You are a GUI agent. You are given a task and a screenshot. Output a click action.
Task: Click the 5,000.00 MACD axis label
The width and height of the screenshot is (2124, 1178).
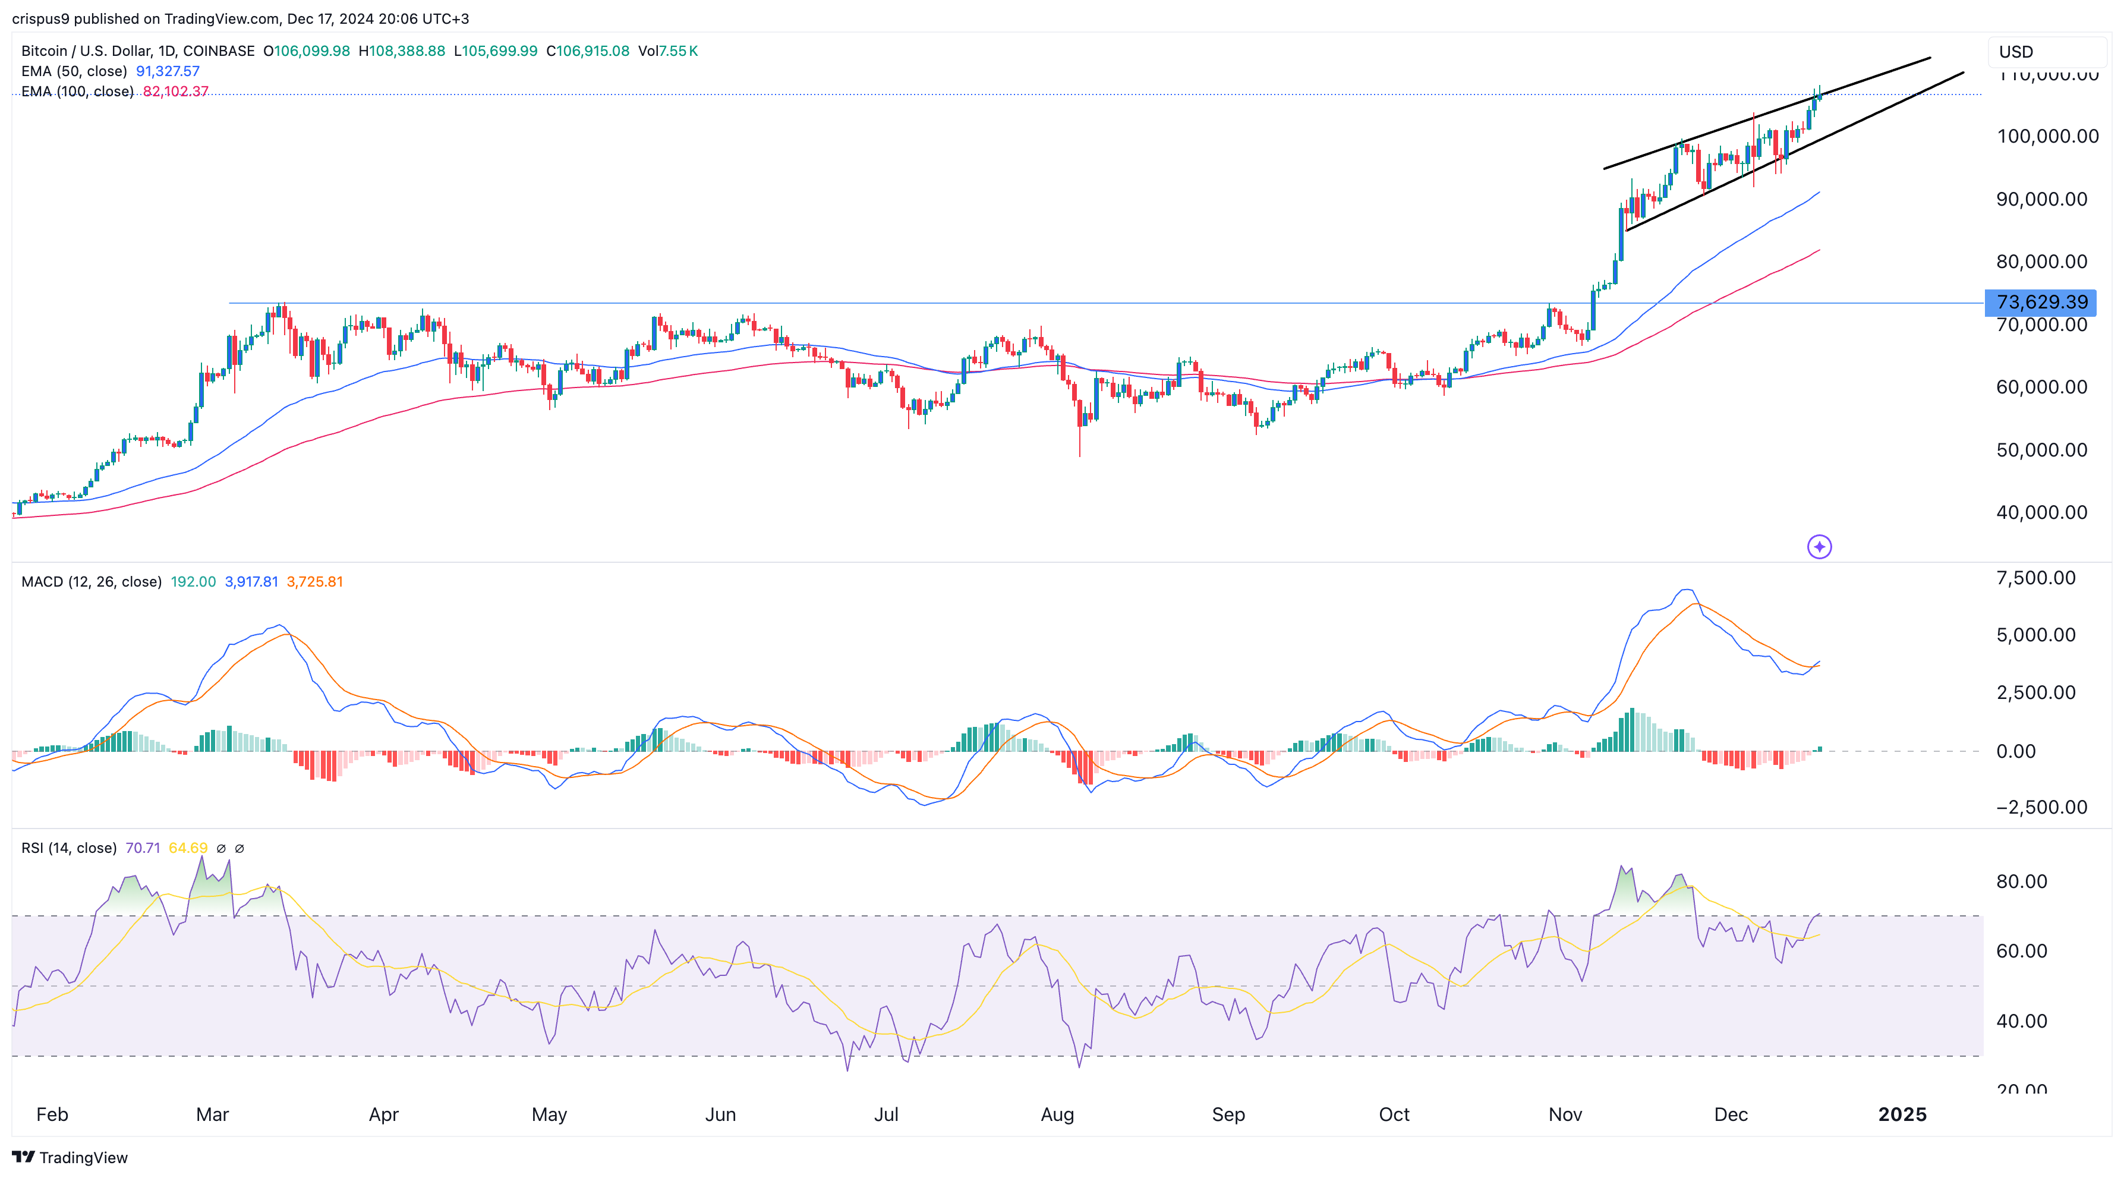2037,635
